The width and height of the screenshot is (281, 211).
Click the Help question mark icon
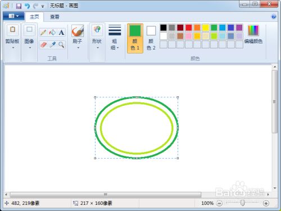click(274, 17)
